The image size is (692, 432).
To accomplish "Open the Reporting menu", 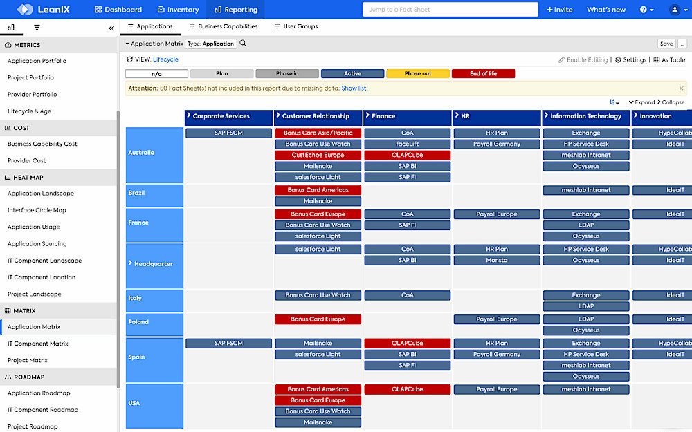I will pyautogui.click(x=236, y=9).
